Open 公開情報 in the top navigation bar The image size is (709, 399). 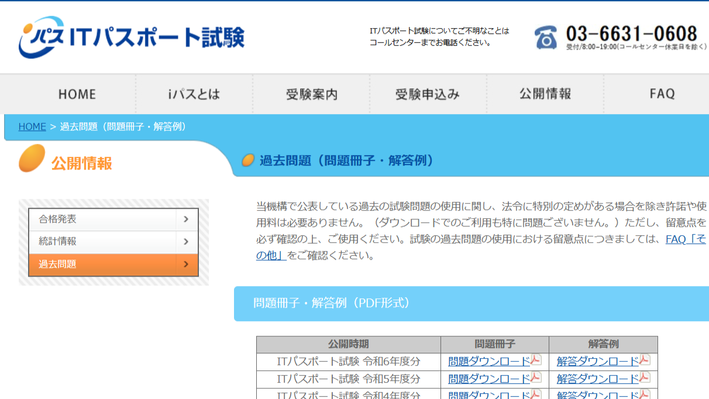545,94
